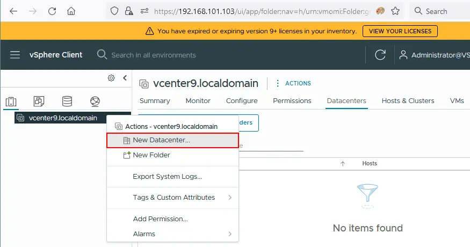Image resolution: width=470 pixels, height=247 pixels.
Task: Click the gear icon in navigator panel
Action: pos(111,78)
